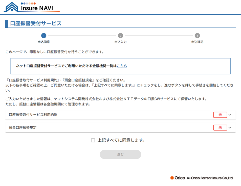
Task: Click the 申込入力 step label
Action: [120, 42]
